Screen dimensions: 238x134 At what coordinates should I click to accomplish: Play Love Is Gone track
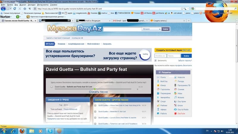click(x=95, y=118)
